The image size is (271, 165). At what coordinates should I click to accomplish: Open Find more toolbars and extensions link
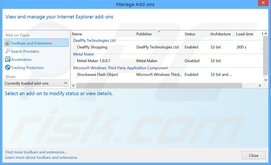click(x=36, y=152)
